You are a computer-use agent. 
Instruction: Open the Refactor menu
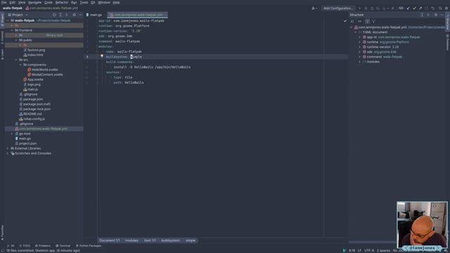[62, 2]
